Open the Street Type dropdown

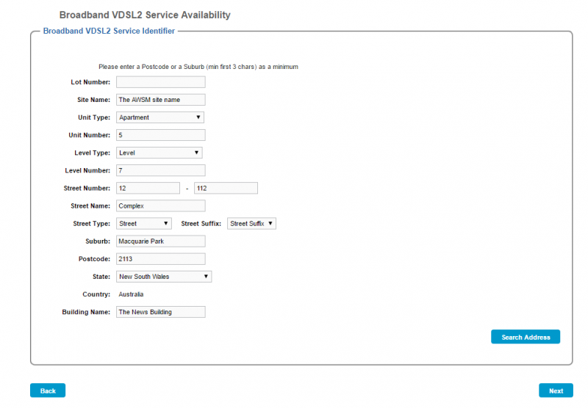coord(144,223)
